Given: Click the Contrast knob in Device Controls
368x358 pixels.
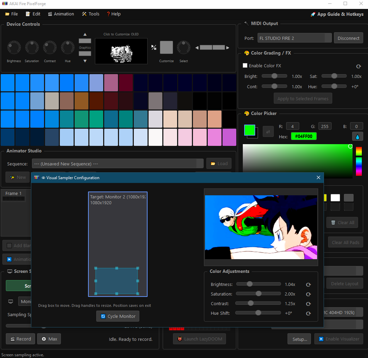Looking at the screenshot, I should click(50, 48).
